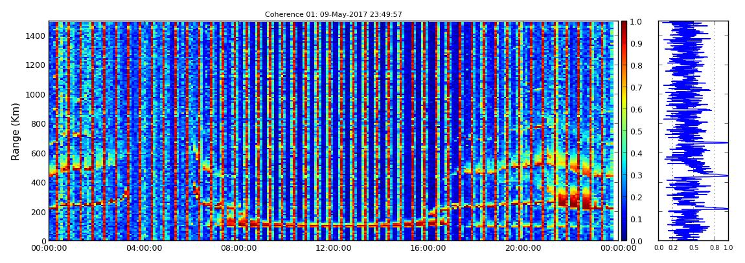
Task: Click the 1000 tick label on range axis
Action: 34,95
